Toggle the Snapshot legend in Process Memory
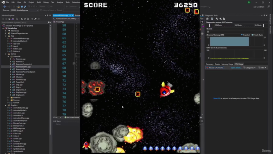 (x=246, y=35)
